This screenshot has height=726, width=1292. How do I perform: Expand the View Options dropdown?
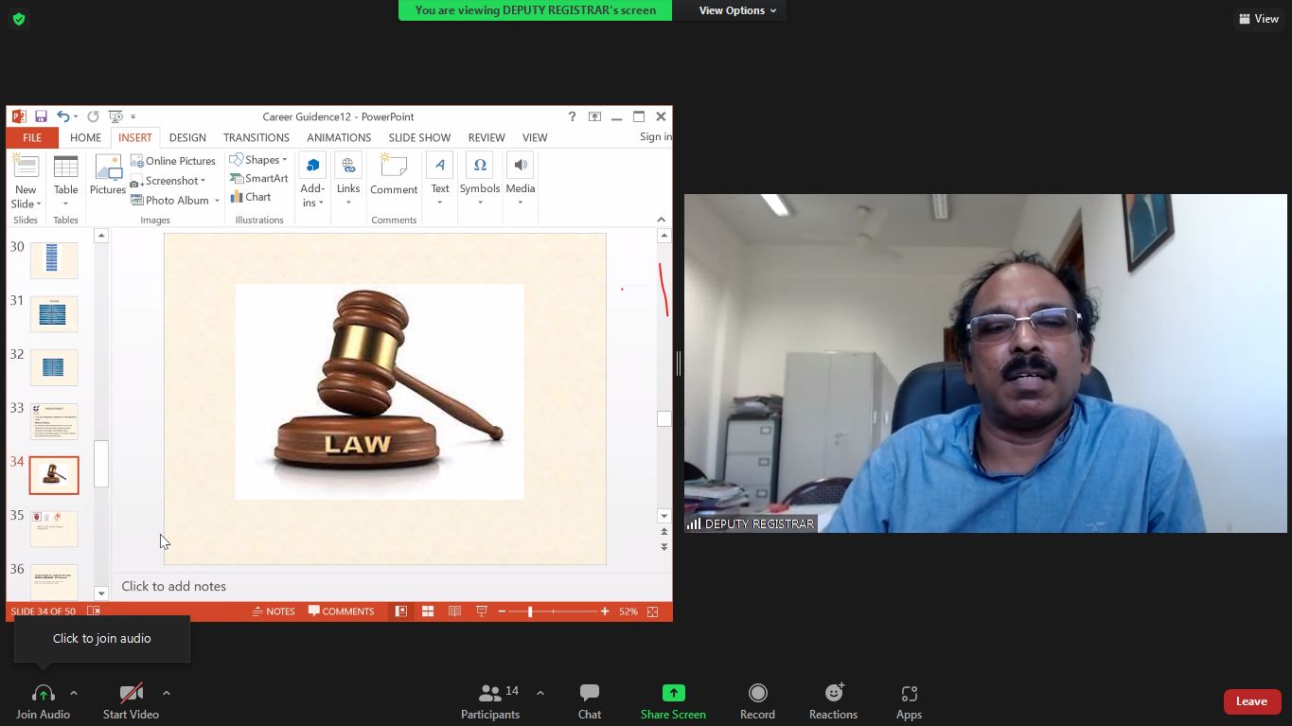(737, 10)
